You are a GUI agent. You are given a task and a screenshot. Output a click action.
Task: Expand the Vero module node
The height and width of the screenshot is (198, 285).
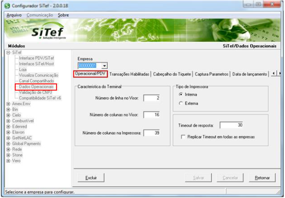tap(8, 161)
